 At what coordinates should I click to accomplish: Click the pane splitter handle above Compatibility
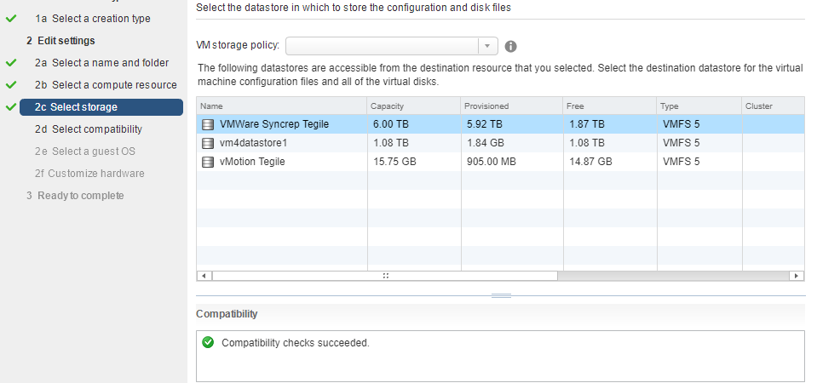point(501,295)
